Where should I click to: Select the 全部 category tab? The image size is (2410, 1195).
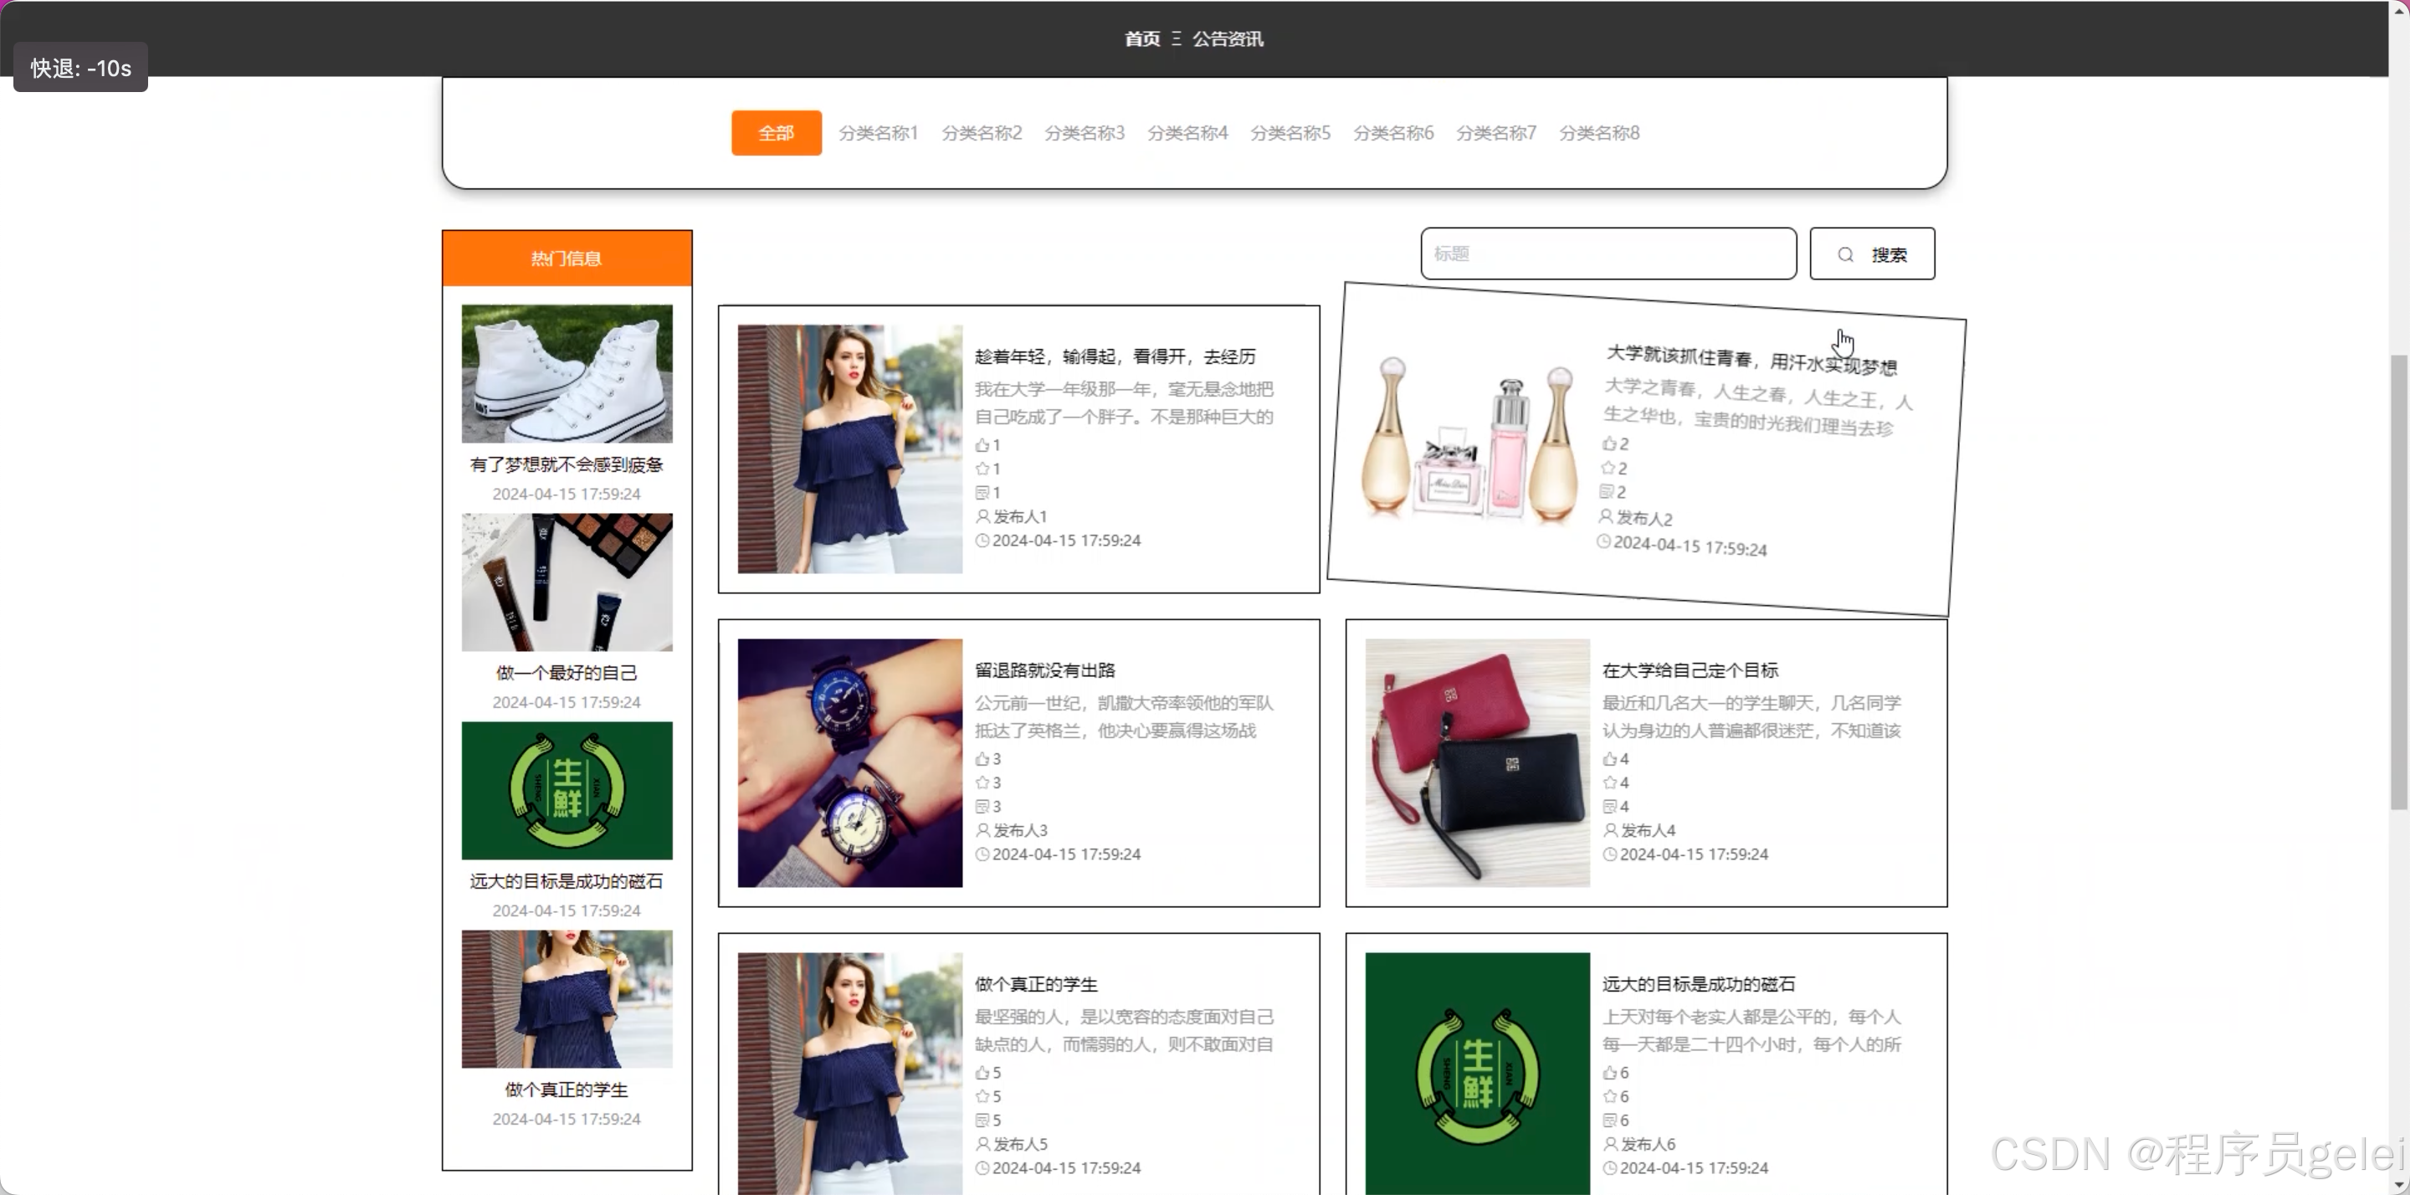click(x=776, y=133)
